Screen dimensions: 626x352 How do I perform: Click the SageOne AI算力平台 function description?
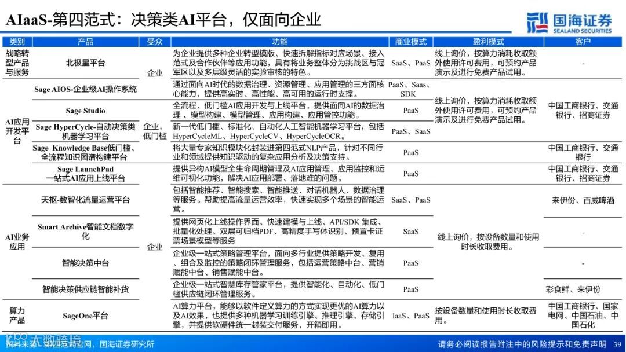(279, 316)
